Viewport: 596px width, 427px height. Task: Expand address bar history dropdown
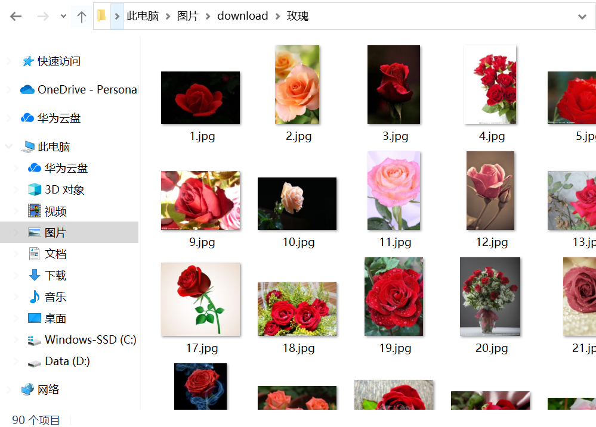pyautogui.click(x=582, y=16)
